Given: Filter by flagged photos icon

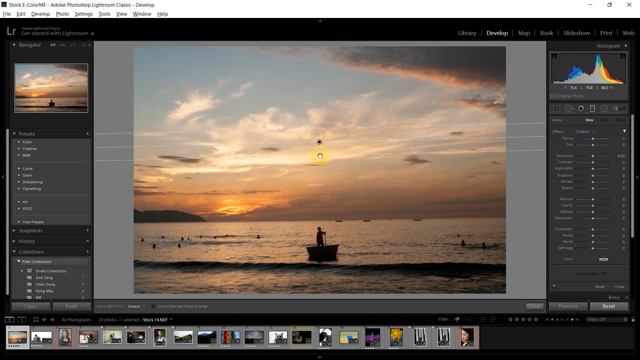Looking at the screenshot, I should (457, 319).
